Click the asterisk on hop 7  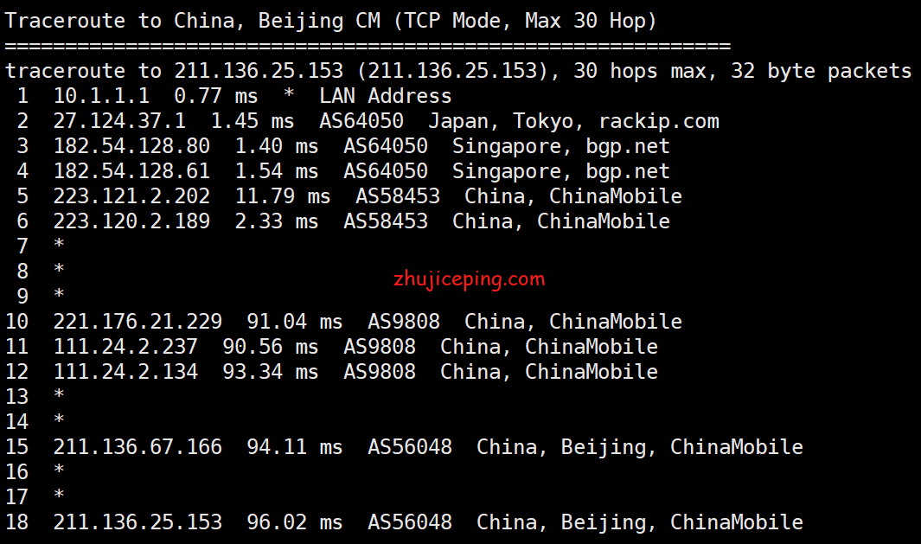tap(59, 245)
